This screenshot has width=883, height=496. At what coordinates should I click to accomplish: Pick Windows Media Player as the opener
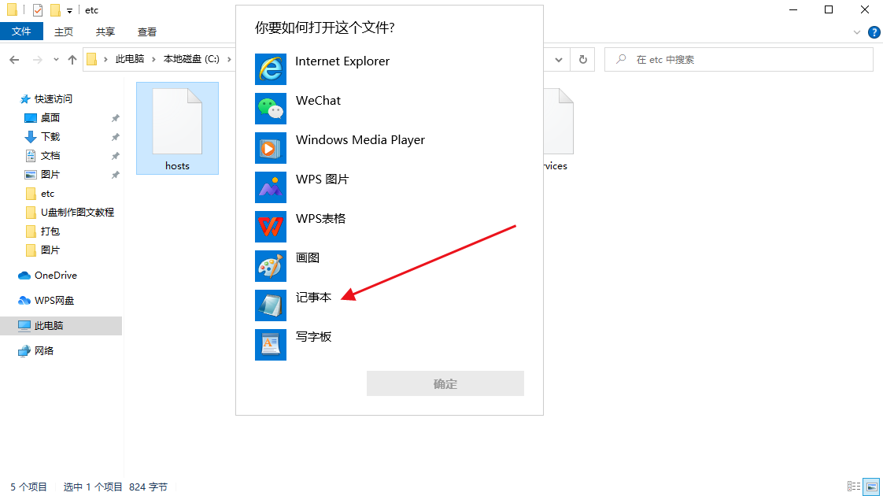(x=360, y=139)
